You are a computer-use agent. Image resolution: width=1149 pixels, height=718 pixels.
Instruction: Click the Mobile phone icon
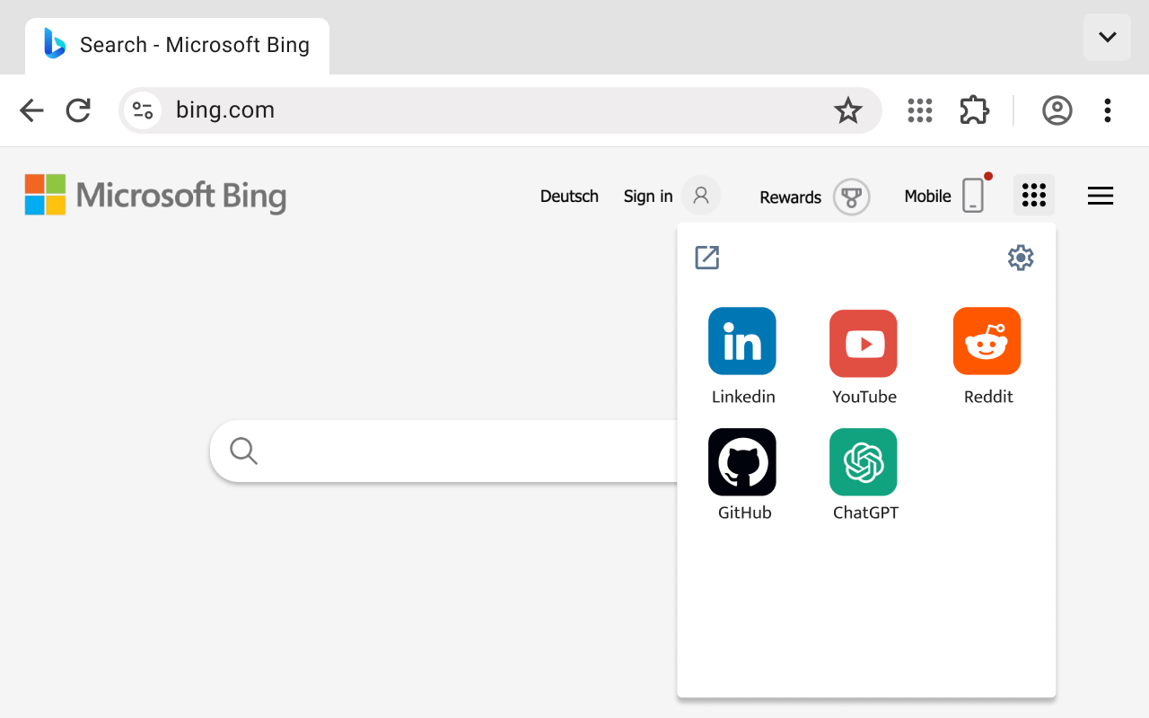coord(973,195)
